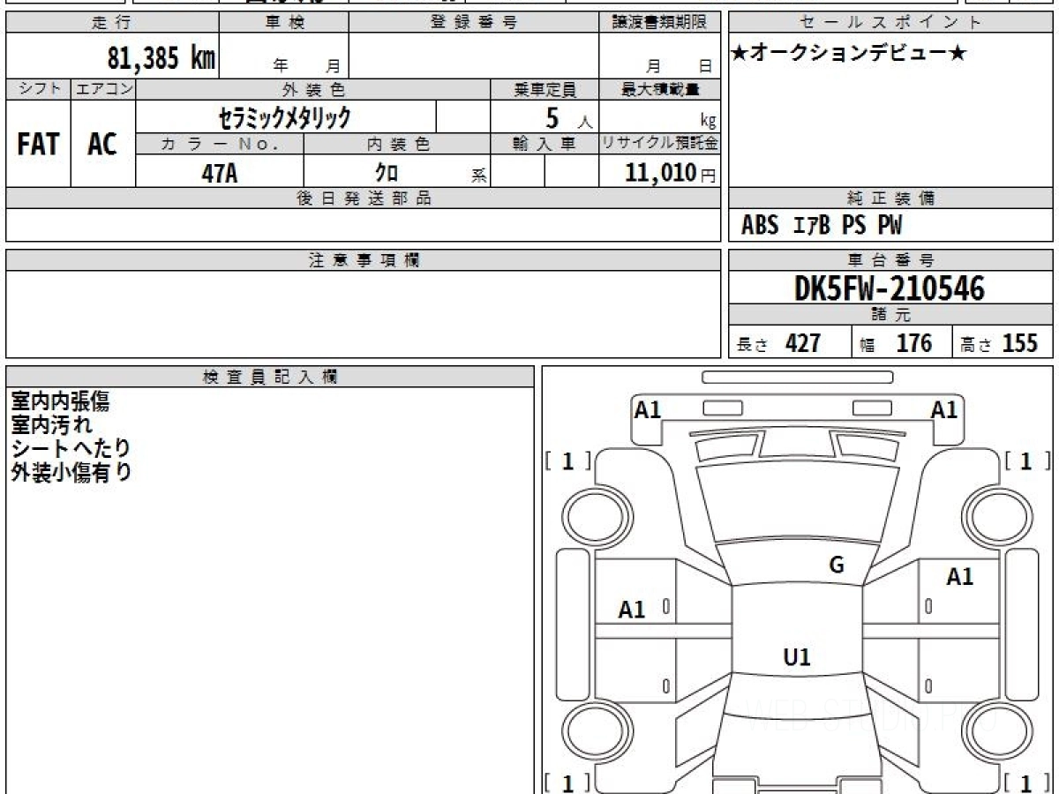
Task: Select the セールスポイント header
Action: tap(890, 23)
